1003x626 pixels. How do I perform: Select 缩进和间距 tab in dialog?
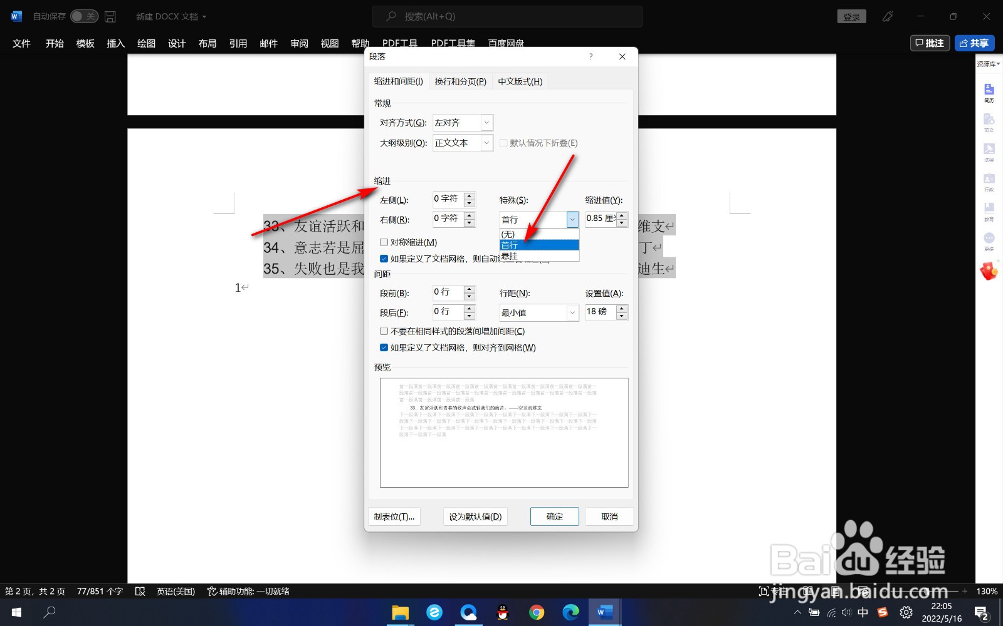coord(399,81)
